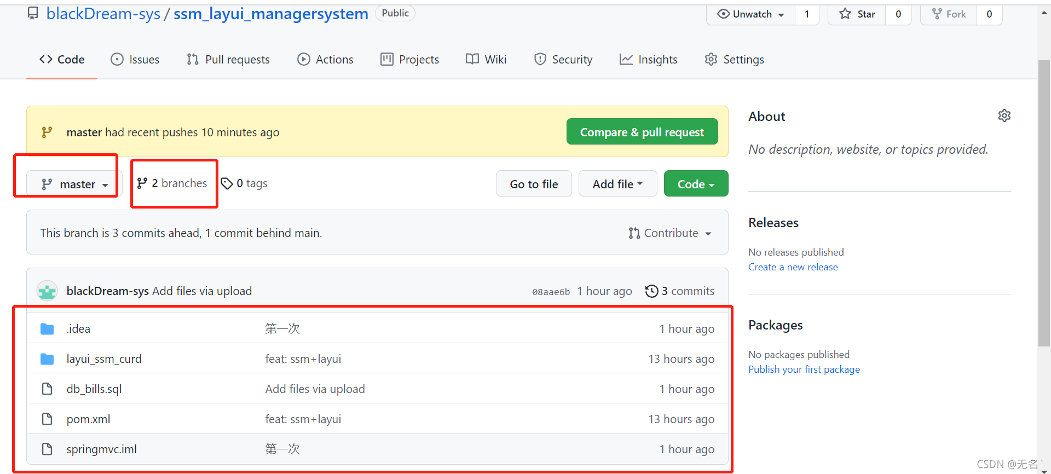Open the Wiki tab
Image resolution: width=1051 pixels, height=474 pixels.
(486, 60)
